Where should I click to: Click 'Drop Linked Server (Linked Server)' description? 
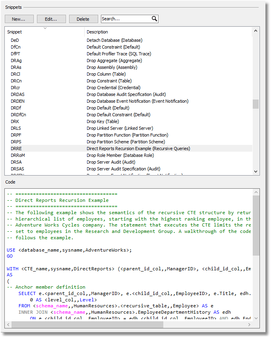coord(120,128)
